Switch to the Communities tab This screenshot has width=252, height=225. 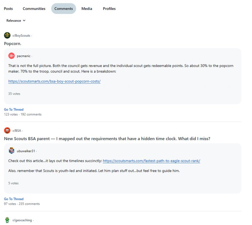34,9
